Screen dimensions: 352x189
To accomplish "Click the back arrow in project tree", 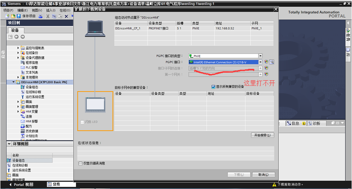I will (x=16, y=37).
